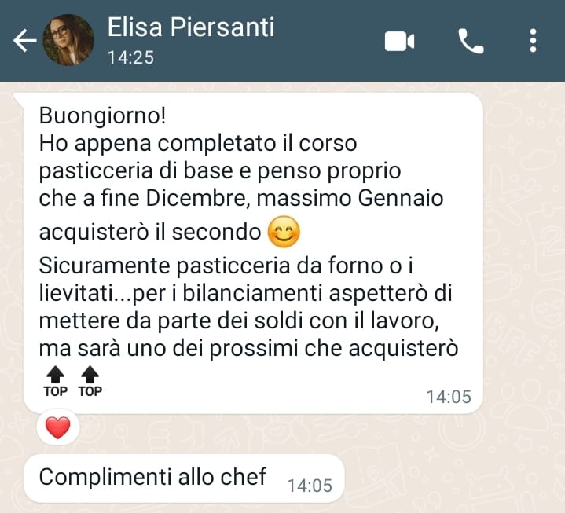Tap the chat wallpaper beside the heart reaction

288,432
